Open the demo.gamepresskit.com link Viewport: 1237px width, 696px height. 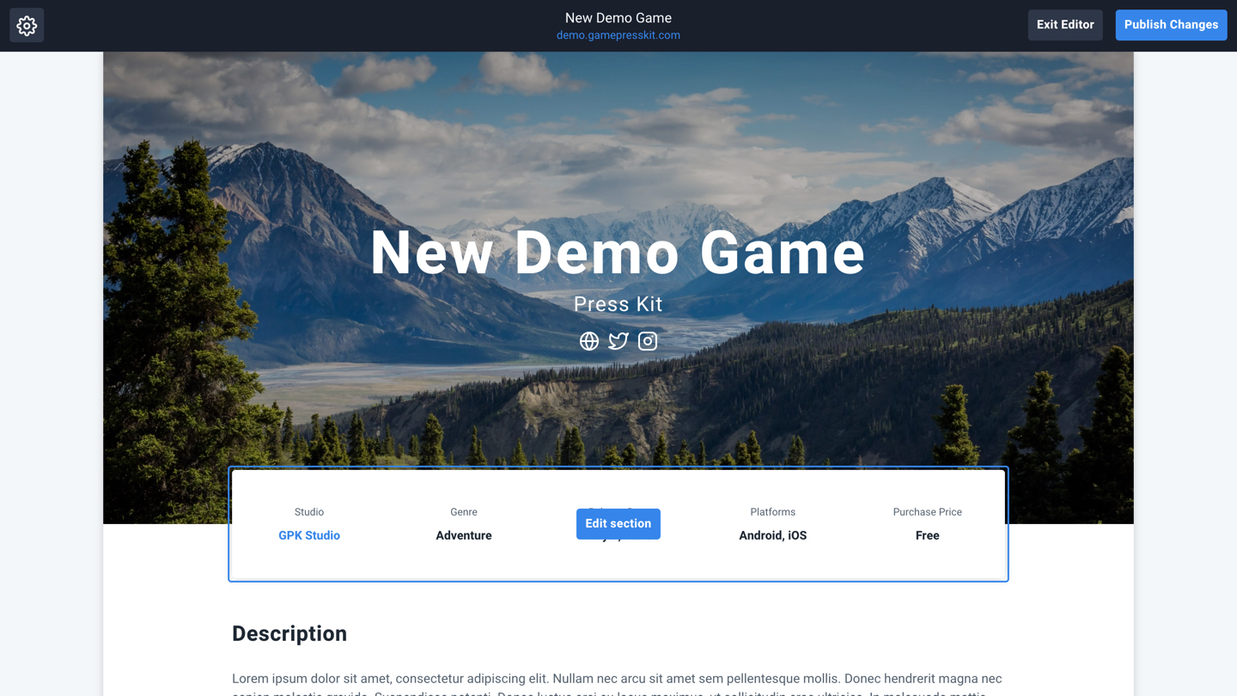[x=618, y=35]
